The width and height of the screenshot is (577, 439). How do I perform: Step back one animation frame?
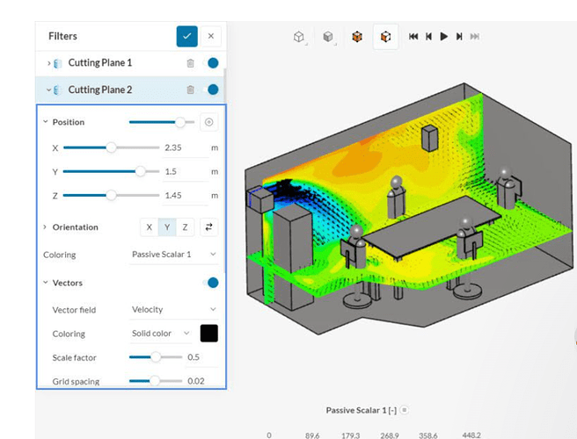pyautogui.click(x=428, y=36)
